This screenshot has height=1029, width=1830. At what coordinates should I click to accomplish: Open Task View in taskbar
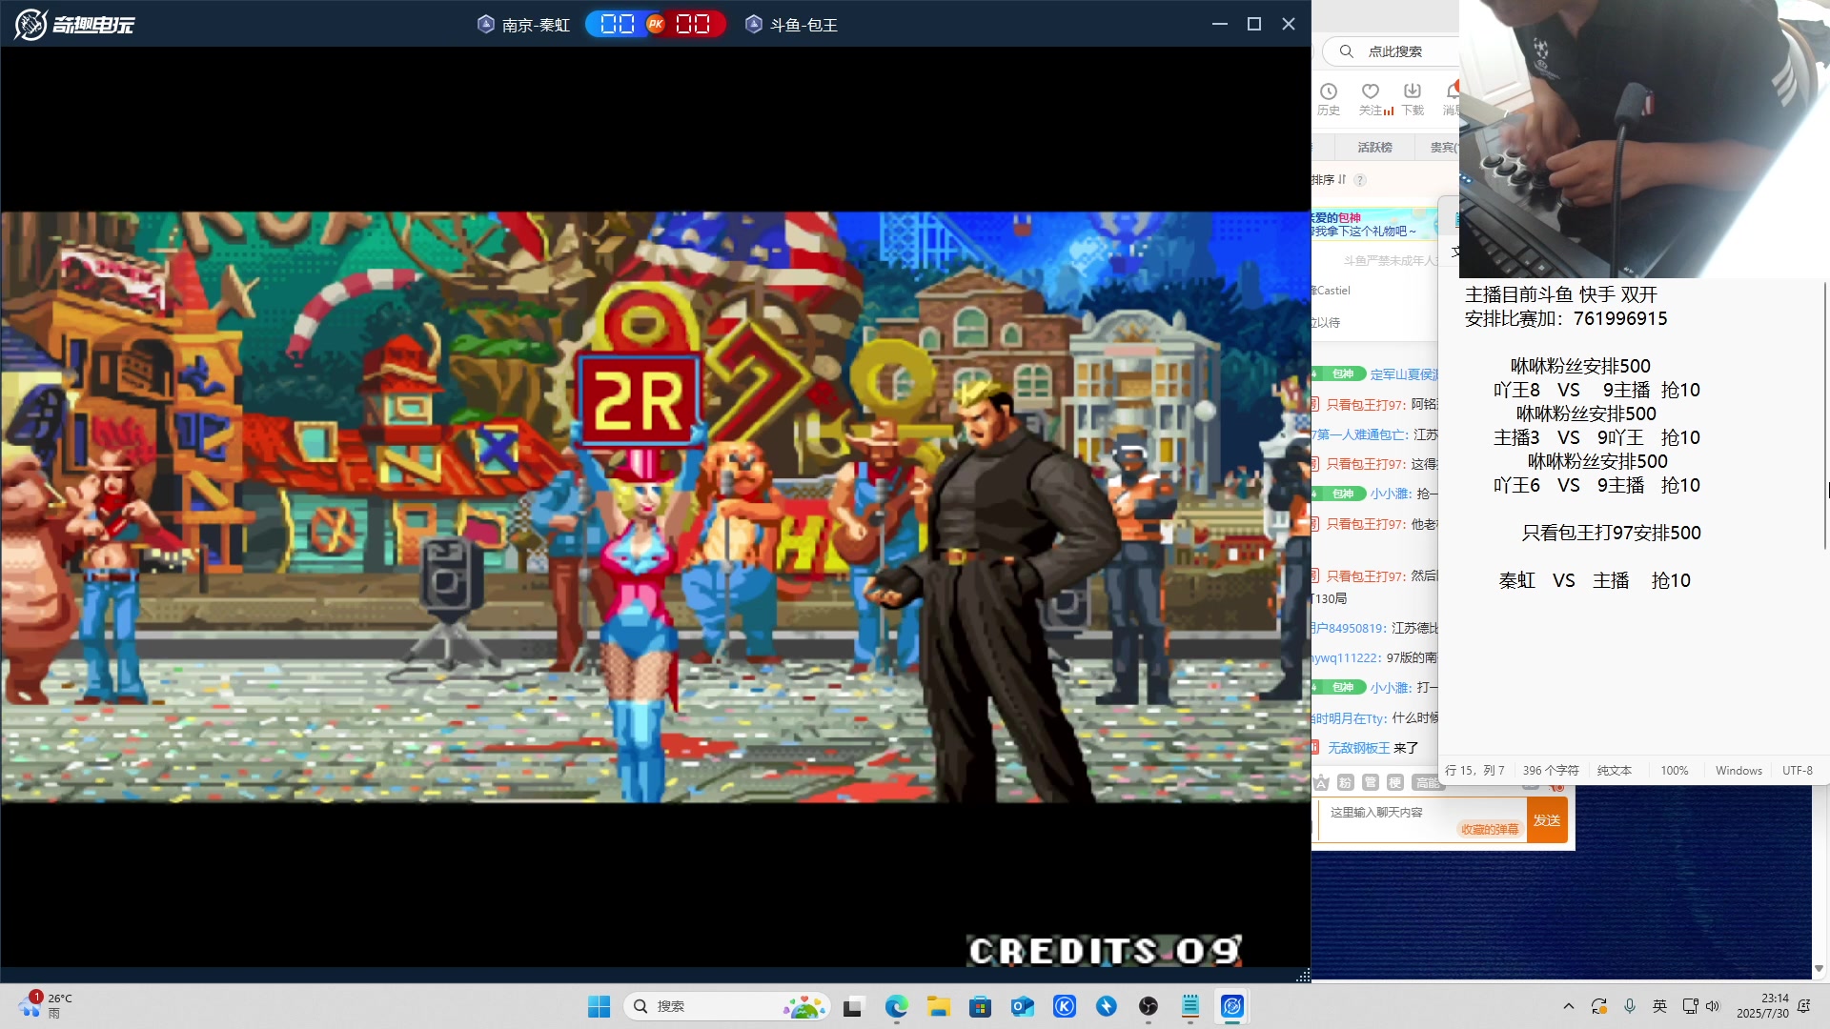pyautogui.click(x=853, y=1006)
